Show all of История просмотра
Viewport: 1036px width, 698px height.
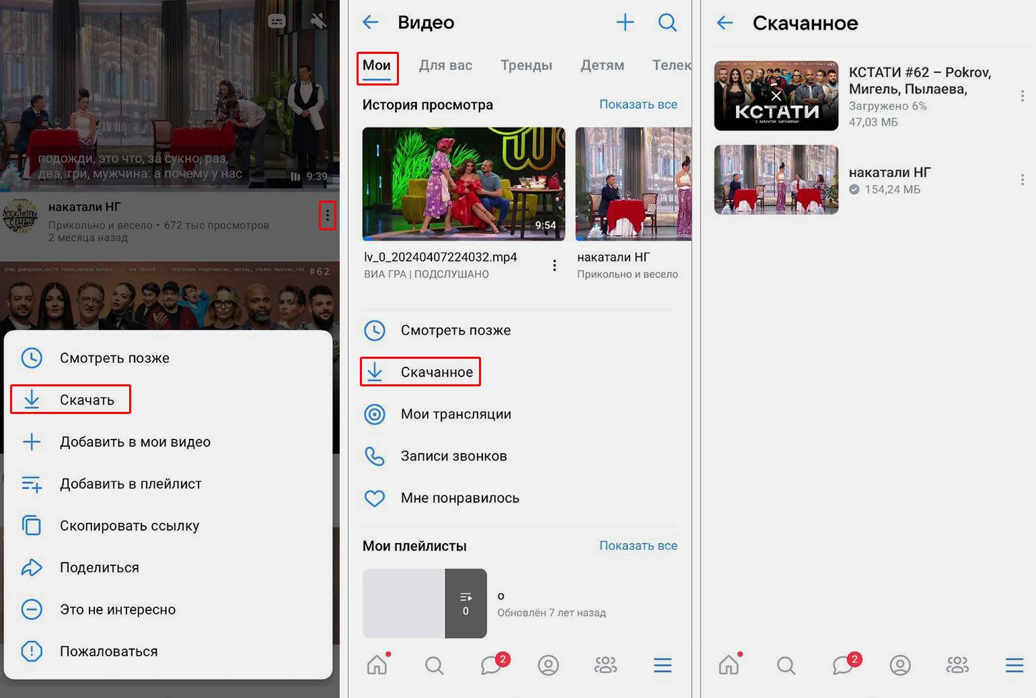click(x=638, y=104)
